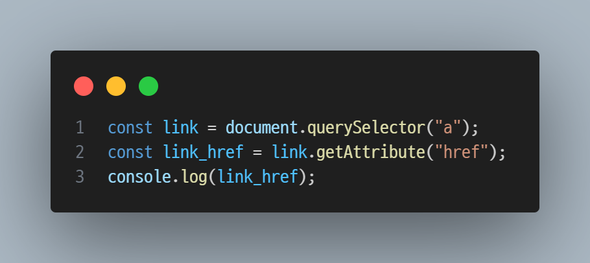This screenshot has height=263, width=590.
Task: Click the green maximize dot
Action: pos(148,86)
